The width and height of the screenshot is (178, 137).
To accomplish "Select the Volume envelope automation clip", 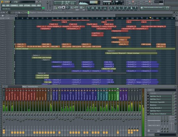I will point(95,49).
